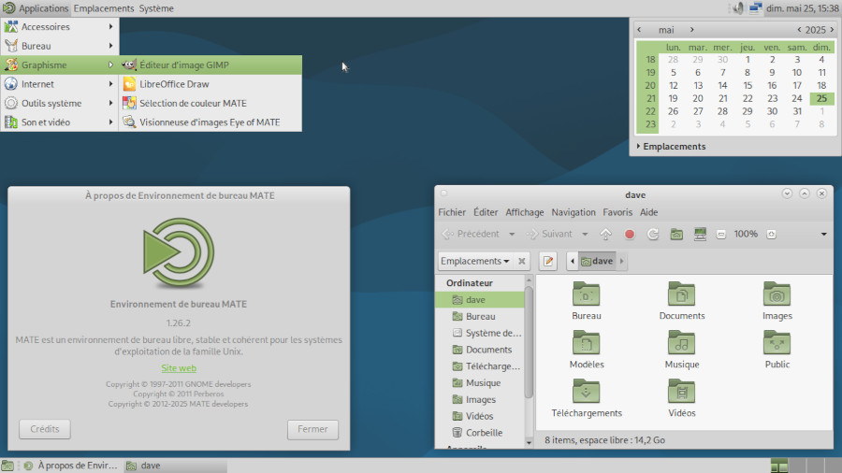Expand the Bureau applications submenu
Image resolution: width=842 pixels, height=473 pixels.
pos(60,46)
